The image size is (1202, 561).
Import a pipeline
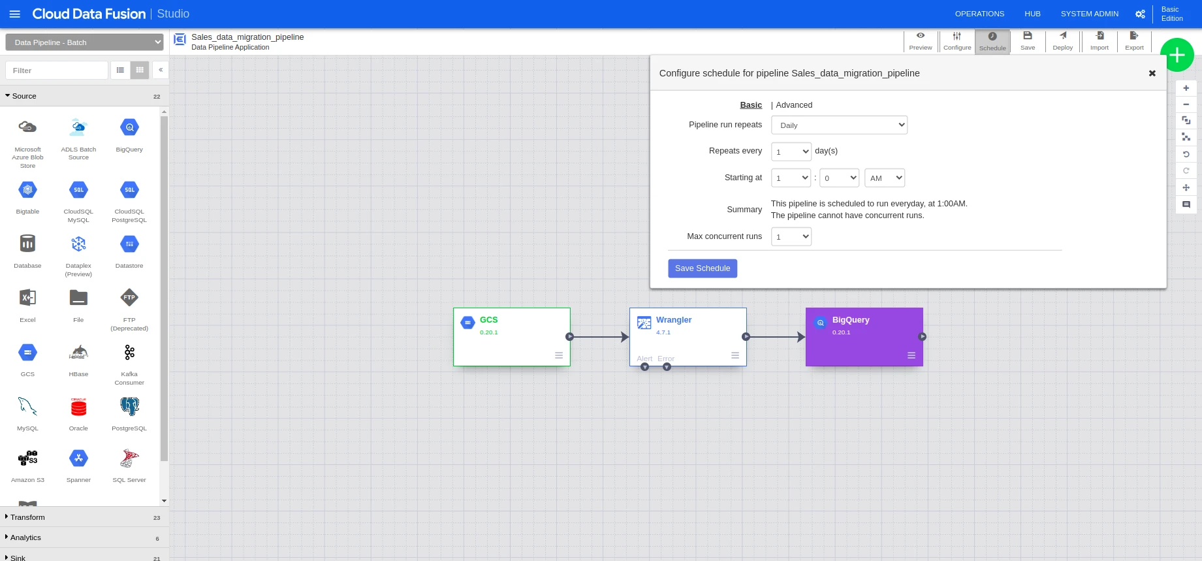tap(1099, 41)
